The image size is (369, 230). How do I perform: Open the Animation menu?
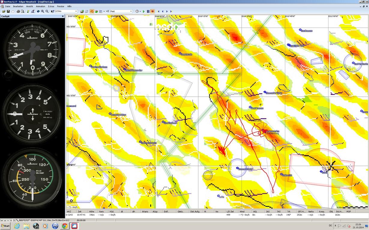coord(41,6)
